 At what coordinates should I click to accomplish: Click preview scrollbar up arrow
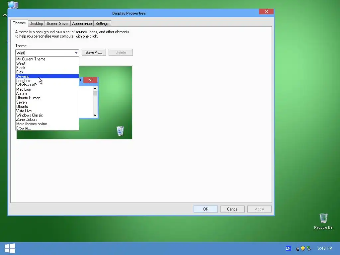[x=95, y=89]
